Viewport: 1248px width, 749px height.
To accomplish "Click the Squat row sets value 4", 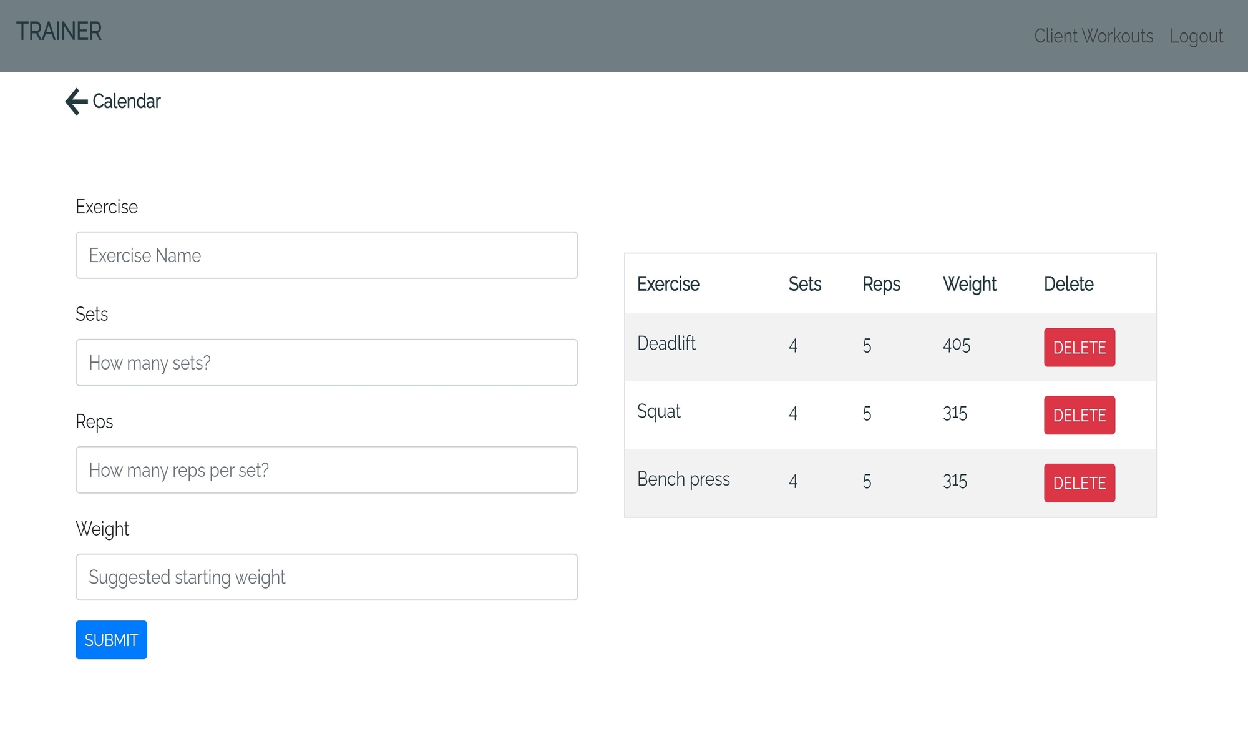I will coord(793,414).
